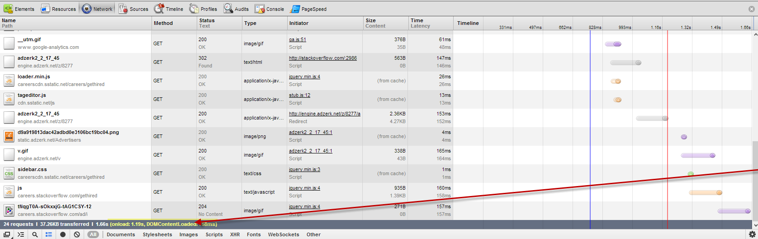Sort by the Status column header
Viewport: 758px width, 239px height.
coord(219,23)
